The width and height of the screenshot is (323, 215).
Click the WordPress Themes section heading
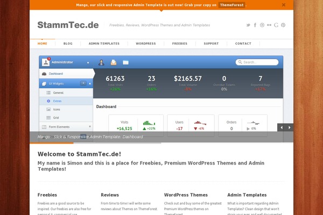186,195
